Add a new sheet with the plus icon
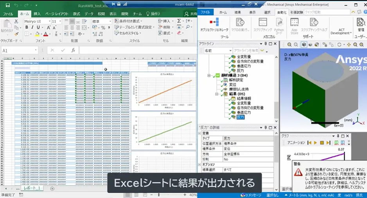 52,189
